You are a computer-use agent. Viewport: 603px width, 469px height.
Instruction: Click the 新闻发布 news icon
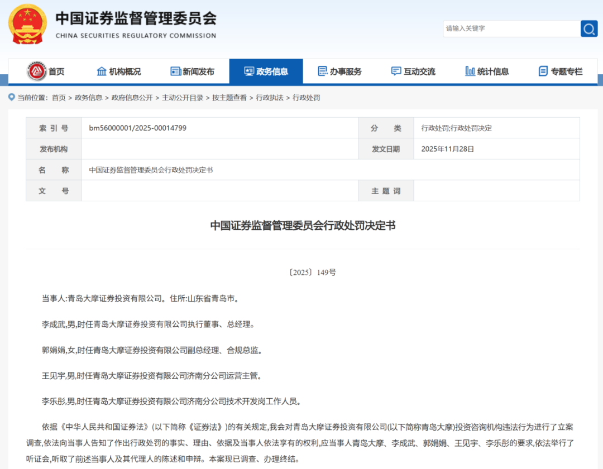click(176, 71)
